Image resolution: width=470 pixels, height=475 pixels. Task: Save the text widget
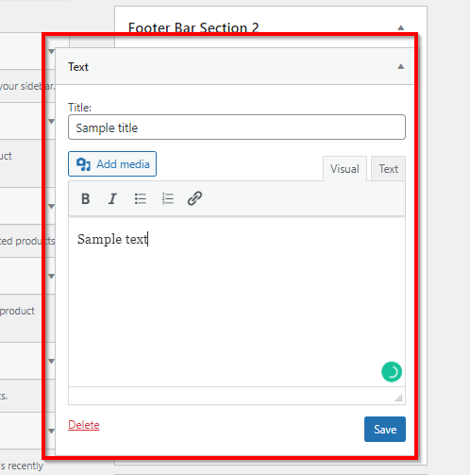pos(385,430)
